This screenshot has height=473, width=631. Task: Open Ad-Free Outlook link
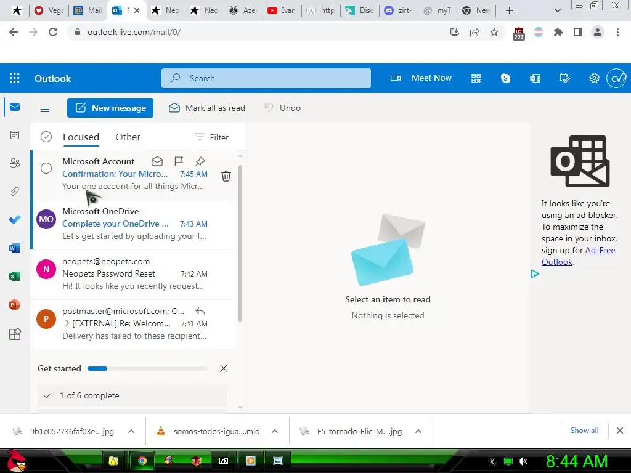[x=578, y=256]
